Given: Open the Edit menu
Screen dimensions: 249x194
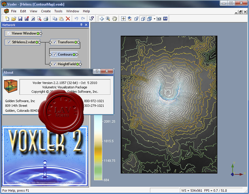Looking at the screenshot, I should [23, 11].
